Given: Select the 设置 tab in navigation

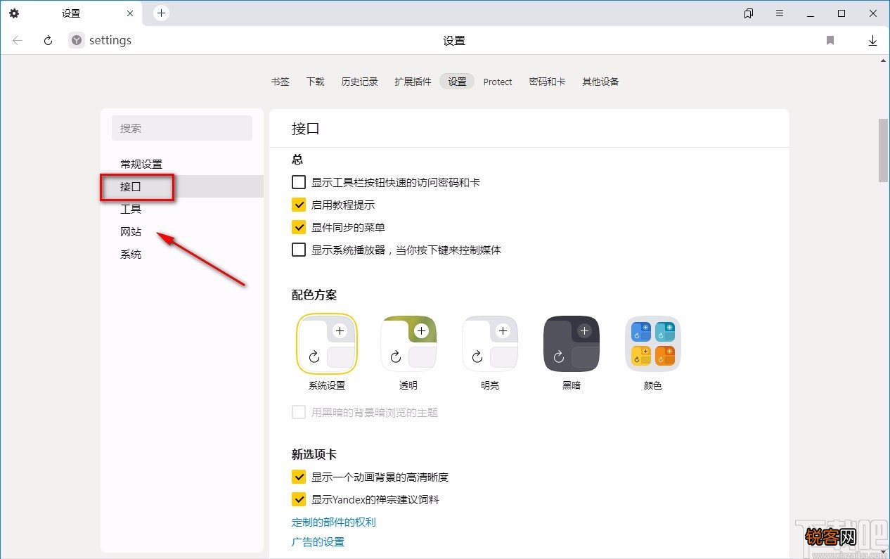Looking at the screenshot, I should pos(457,82).
